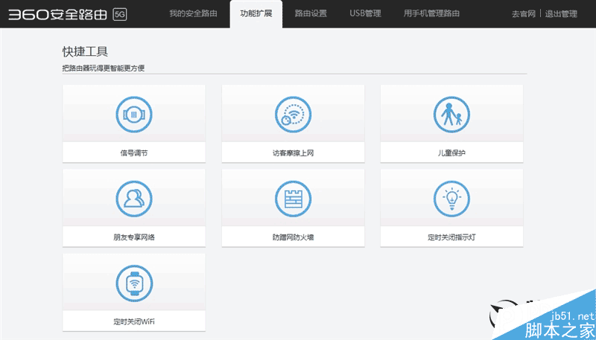This screenshot has height=340, width=596.
Task: Open the 儿童保护 child protection icon
Action: (x=451, y=115)
